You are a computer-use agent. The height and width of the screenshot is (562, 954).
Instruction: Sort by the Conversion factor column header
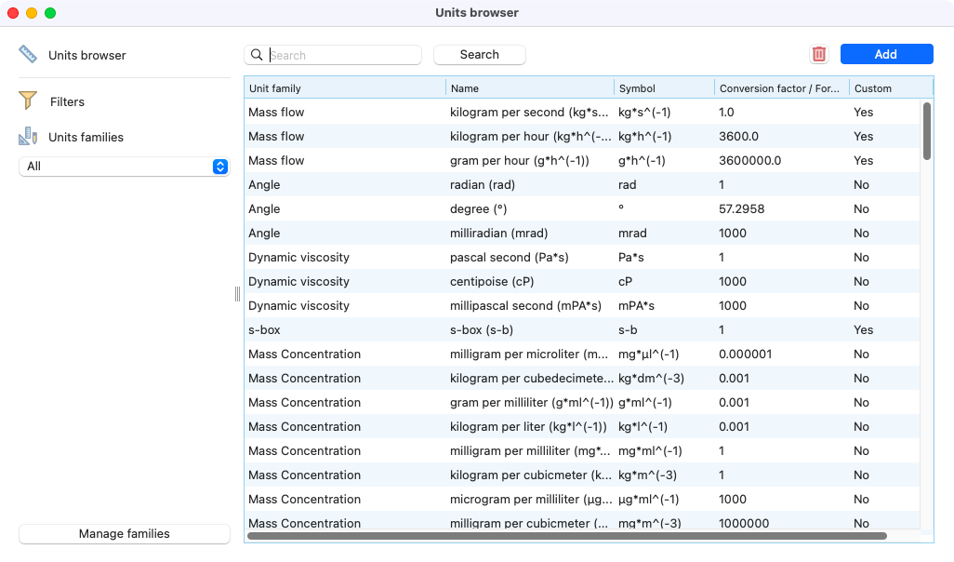781,88
